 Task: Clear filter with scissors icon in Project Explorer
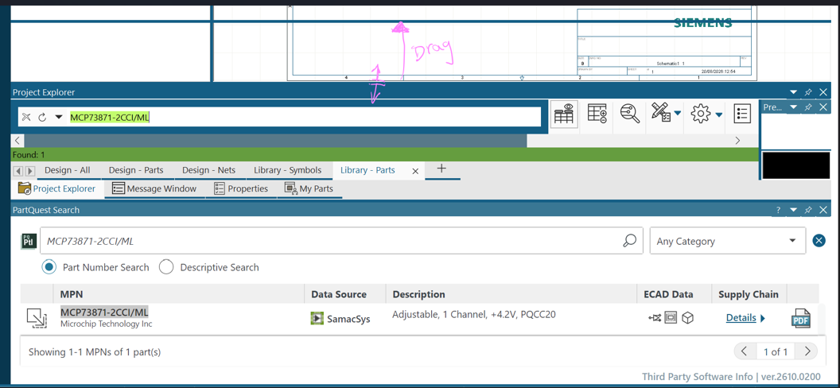pyautogui.click(x=25, y=117)
